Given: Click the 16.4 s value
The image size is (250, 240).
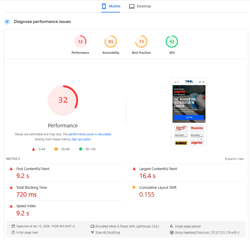Looking at the screenshot, I should (x=147, y=176).
